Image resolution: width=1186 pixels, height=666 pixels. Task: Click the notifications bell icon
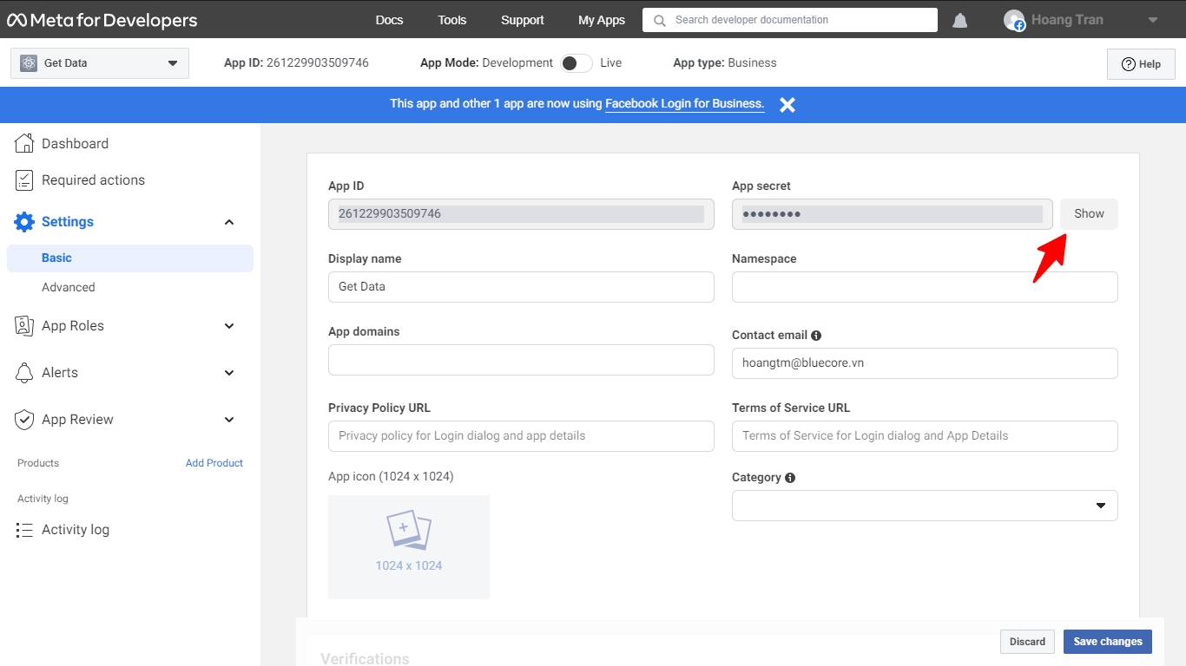(959, 21)
